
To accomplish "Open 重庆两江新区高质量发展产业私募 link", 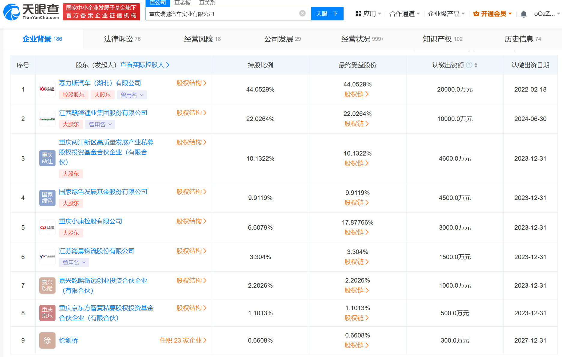I will pos(106,152).
